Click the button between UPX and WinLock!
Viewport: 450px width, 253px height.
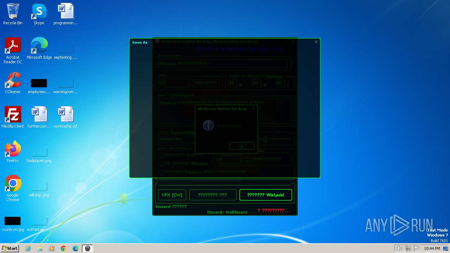[x=212, y=195]
